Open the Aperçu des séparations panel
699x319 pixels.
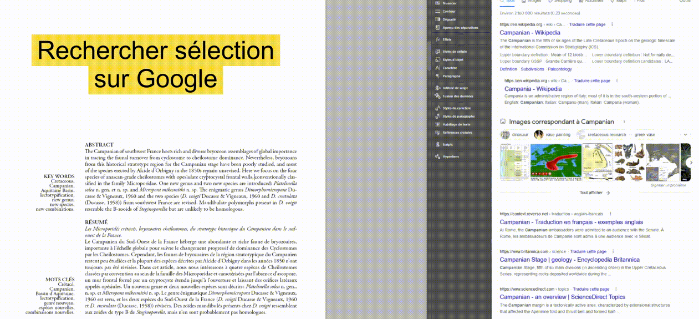(457, 27)
